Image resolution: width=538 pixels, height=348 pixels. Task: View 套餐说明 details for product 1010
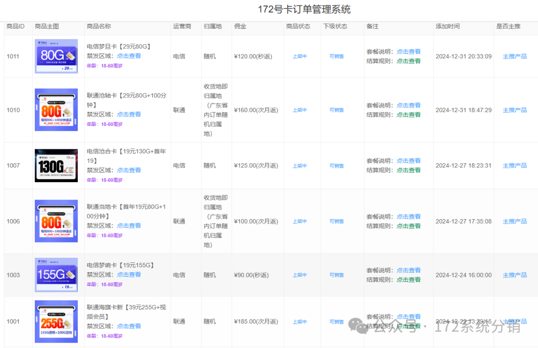[x=408, y=106]
